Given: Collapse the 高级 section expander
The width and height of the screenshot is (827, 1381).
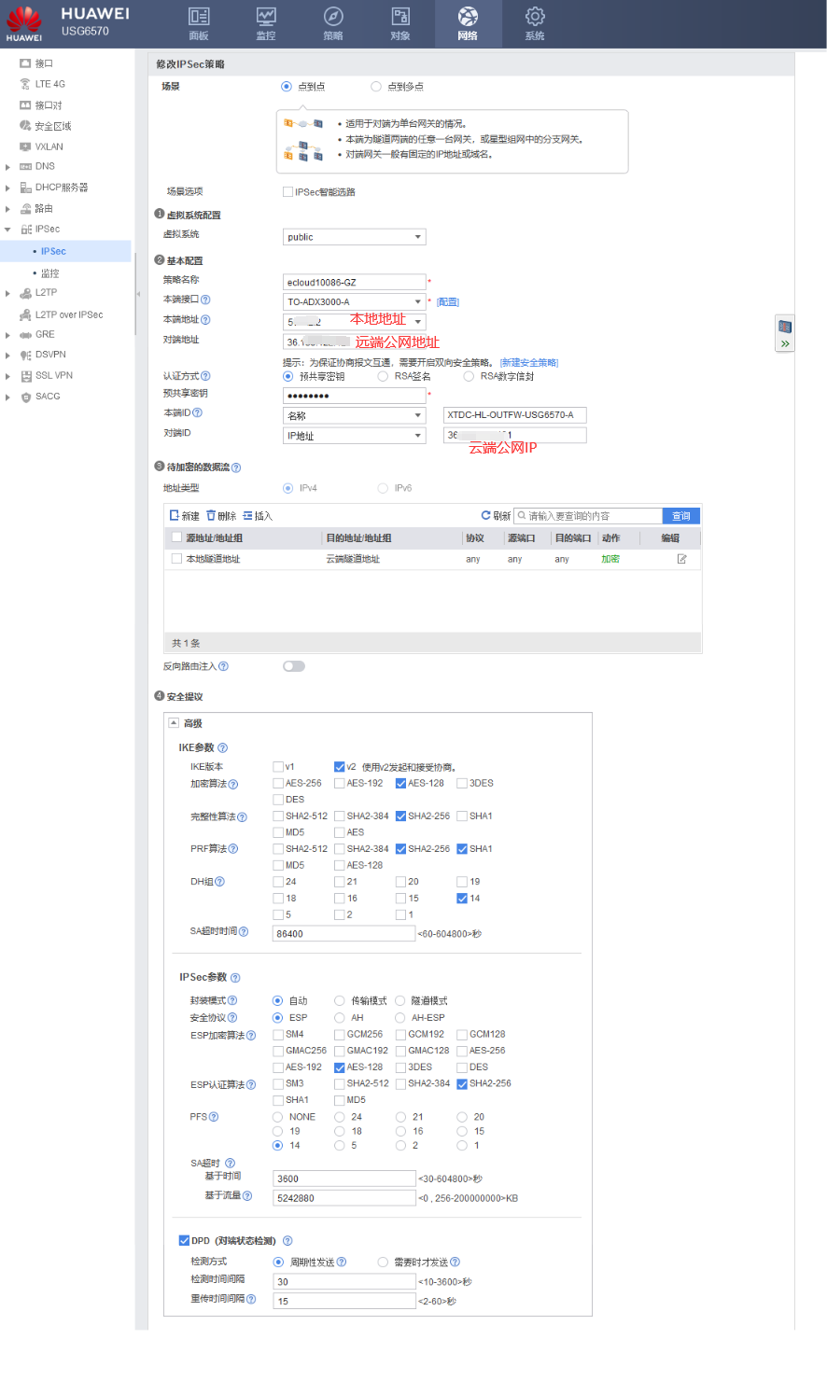Looking at the screenshot, I should click(x=174, y=723).
